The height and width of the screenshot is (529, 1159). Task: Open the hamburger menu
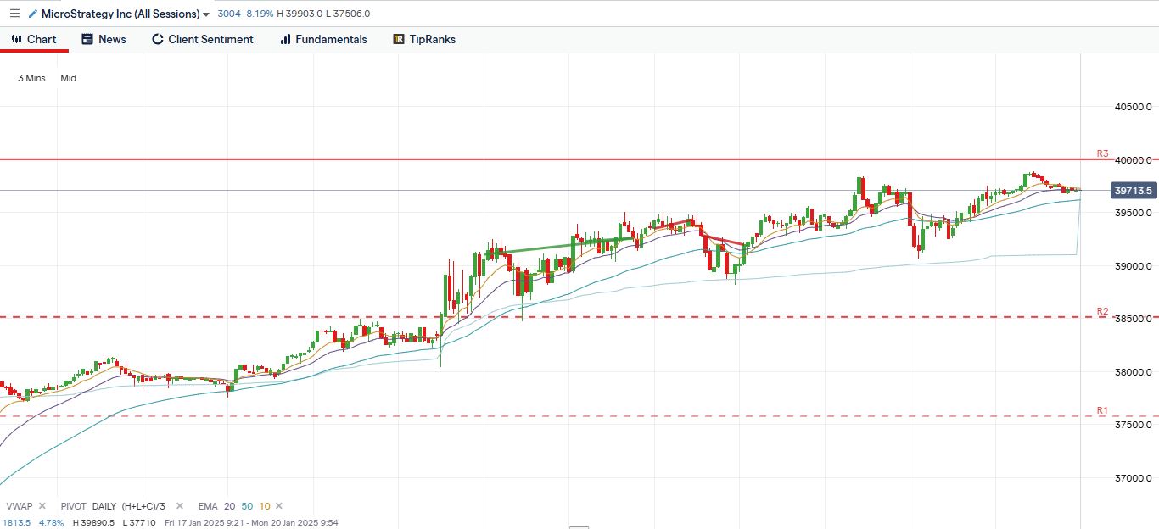pyautogui.click(x=14, y=14)
